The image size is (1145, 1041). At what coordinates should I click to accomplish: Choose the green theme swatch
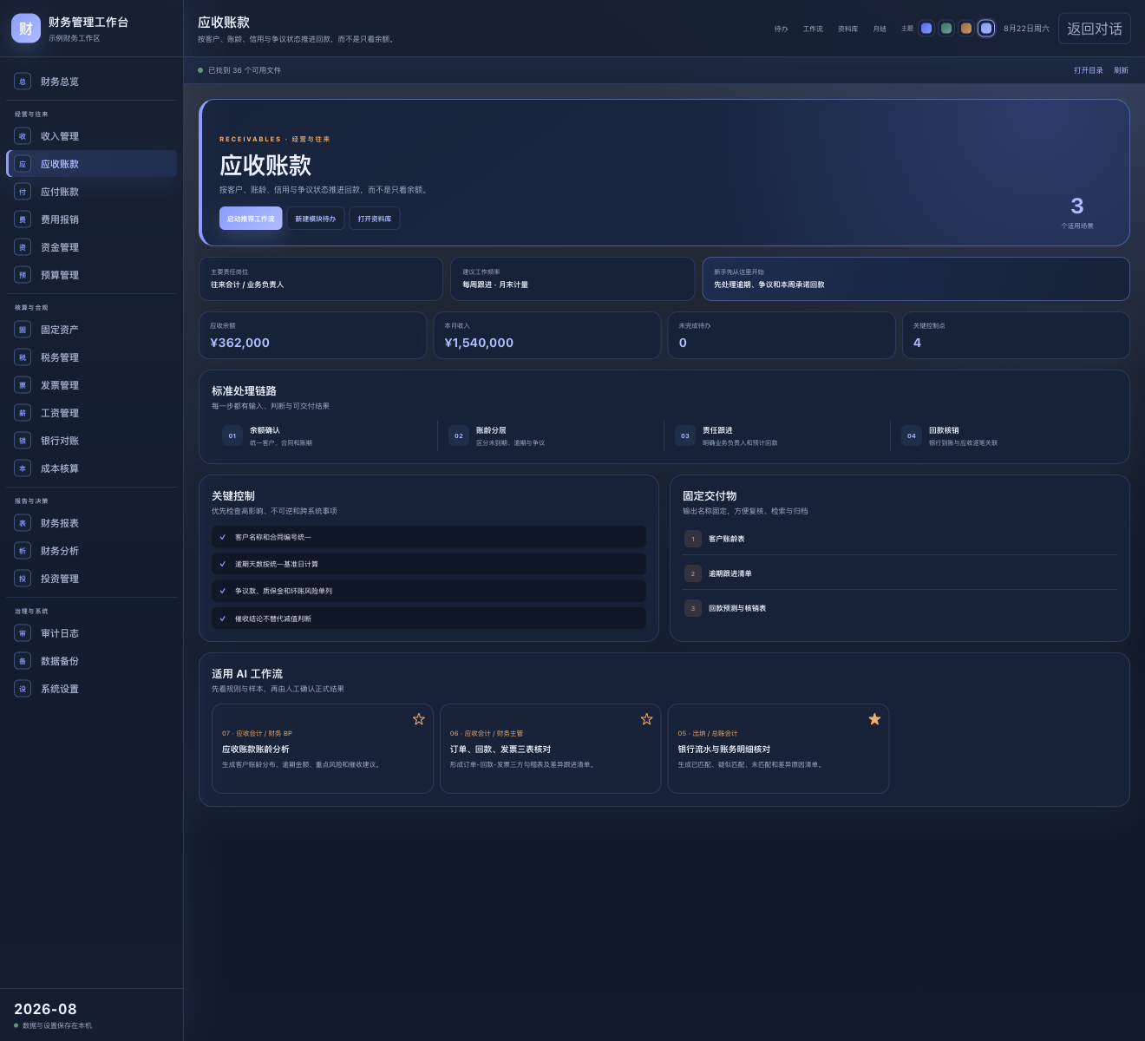[946, 29]
